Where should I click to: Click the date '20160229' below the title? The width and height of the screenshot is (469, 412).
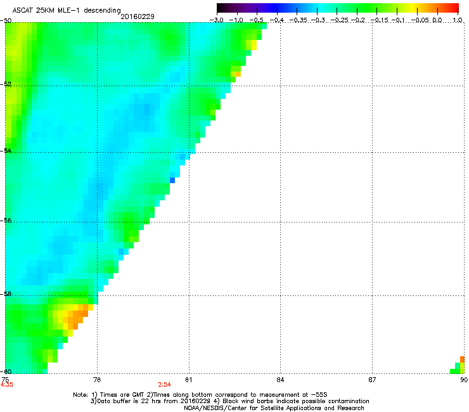pos(138,16)
